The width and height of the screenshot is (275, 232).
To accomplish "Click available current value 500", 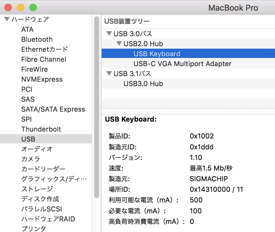I will [196, 200].
